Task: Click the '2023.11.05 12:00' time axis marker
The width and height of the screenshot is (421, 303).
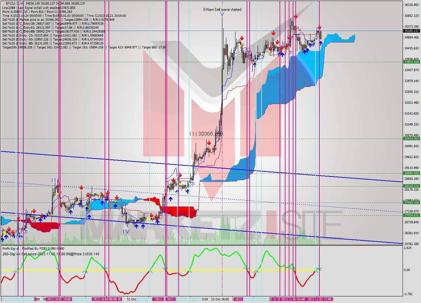Action: click(x=320, y=299)
